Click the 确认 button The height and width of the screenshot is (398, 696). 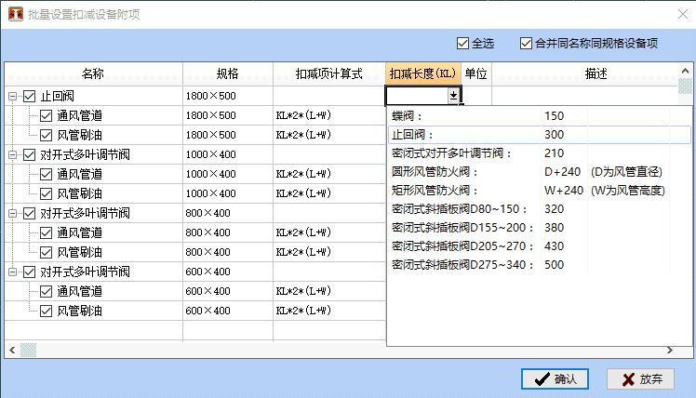[x=555, y=379]
